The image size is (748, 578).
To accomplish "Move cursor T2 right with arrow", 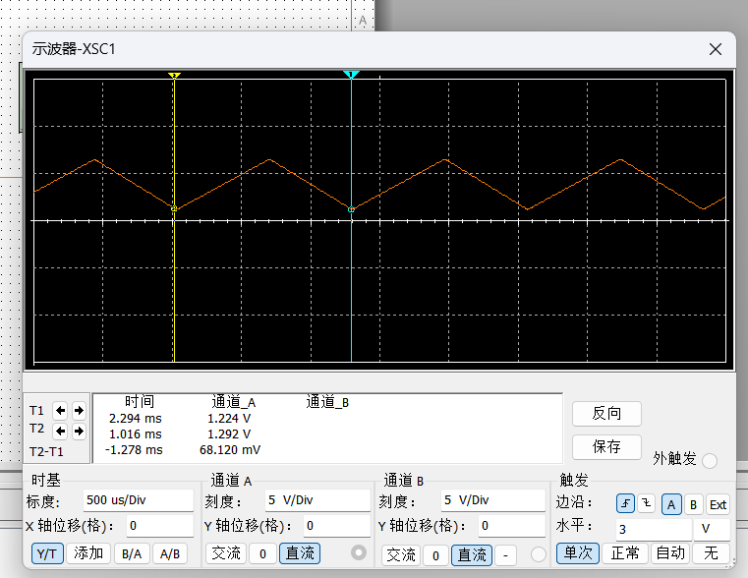I will (x=79, y=432).
